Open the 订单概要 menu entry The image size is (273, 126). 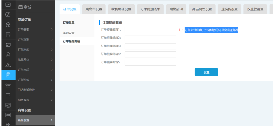[35, 29]
